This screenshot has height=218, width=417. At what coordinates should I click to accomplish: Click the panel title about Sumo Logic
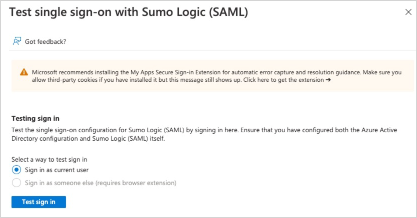[128, 12]
